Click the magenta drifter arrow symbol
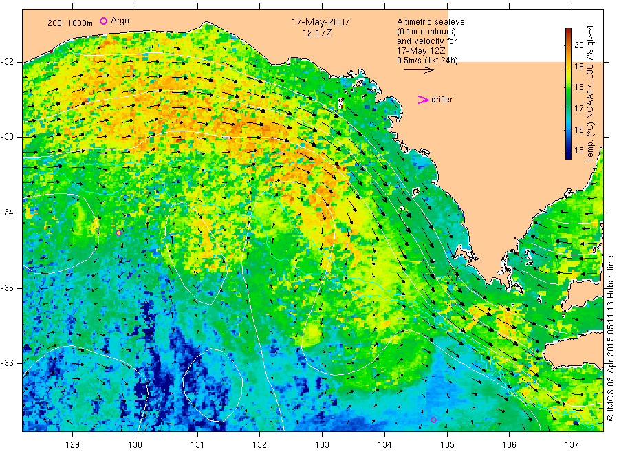The height and width of the screenshot is (454, 619). 423,100
